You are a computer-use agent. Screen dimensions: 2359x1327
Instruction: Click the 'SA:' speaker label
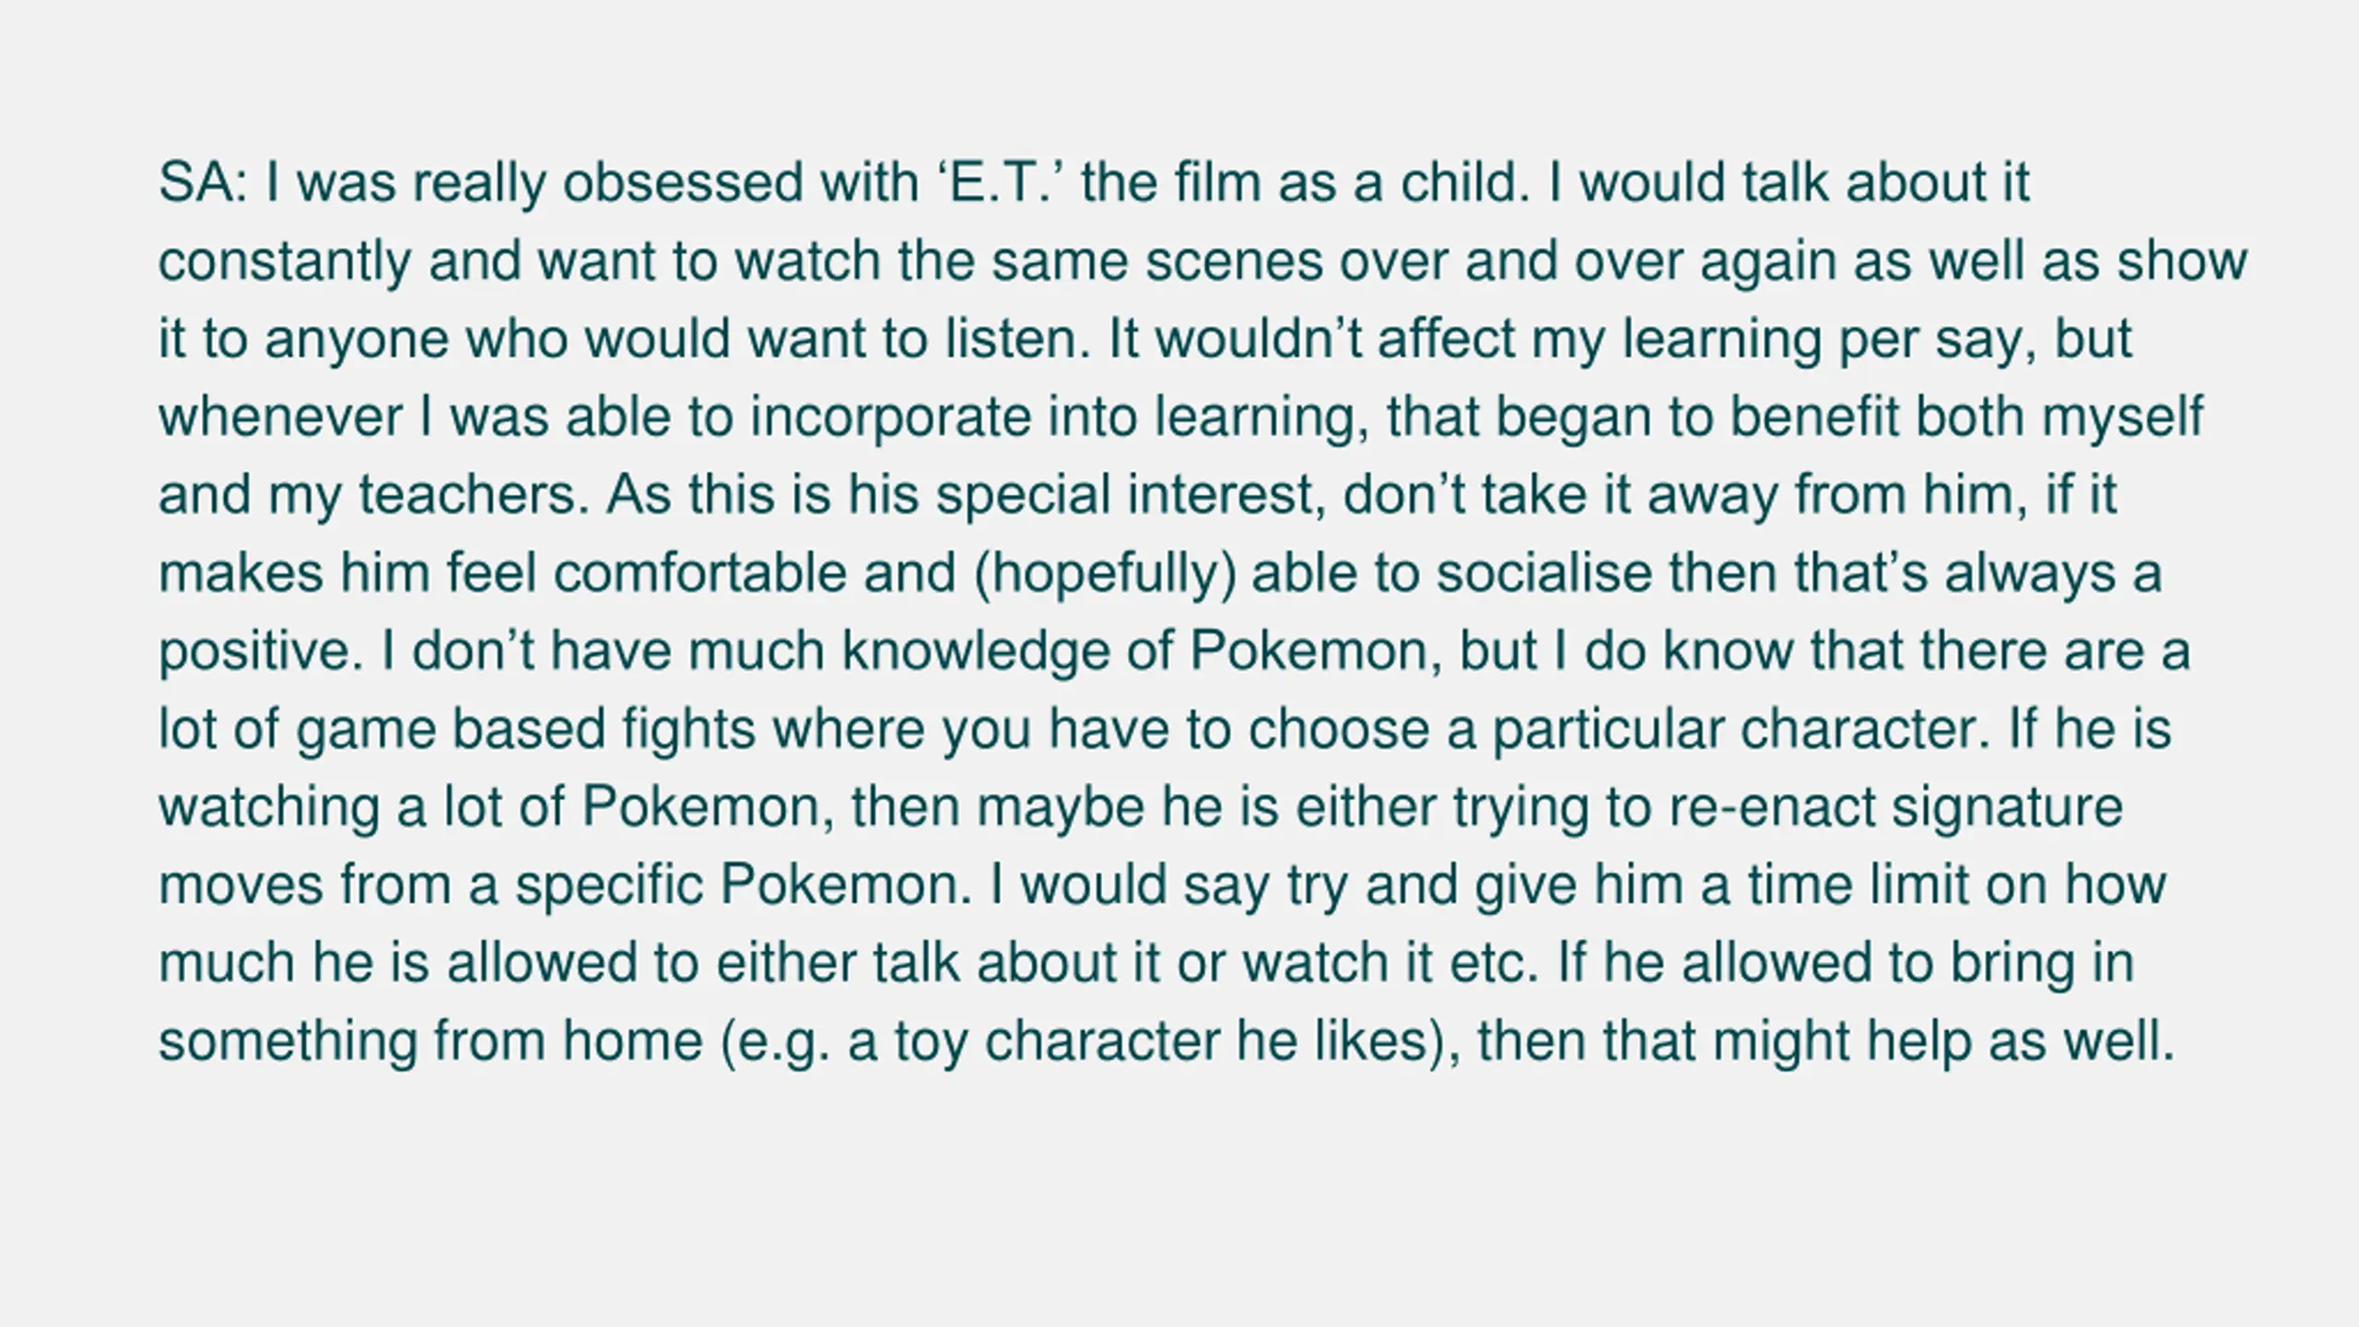click(204, 182)
